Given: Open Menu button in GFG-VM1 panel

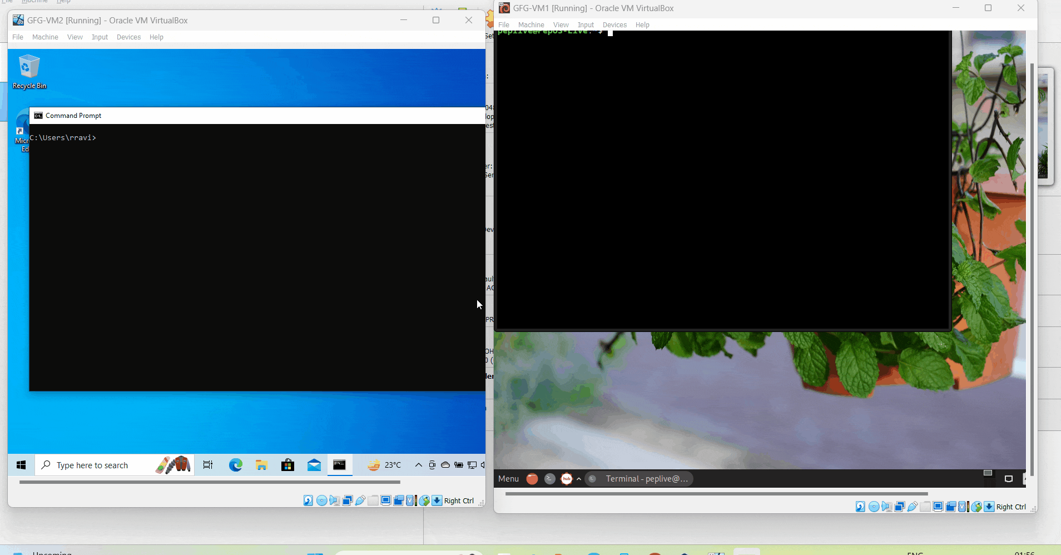Looking at the screenshot, I should (x=508, y=479).
